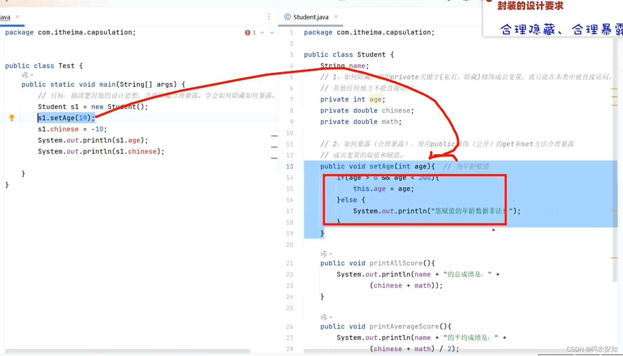Close the Student.java editor tab
This screenshot has width=623, height=356.
[x=336, y=17]
